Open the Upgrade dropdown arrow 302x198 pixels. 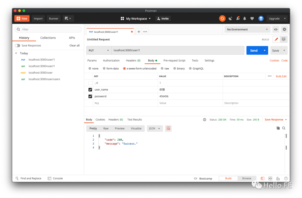pos(285,18)
